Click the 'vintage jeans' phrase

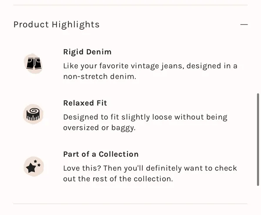point(156,66)
